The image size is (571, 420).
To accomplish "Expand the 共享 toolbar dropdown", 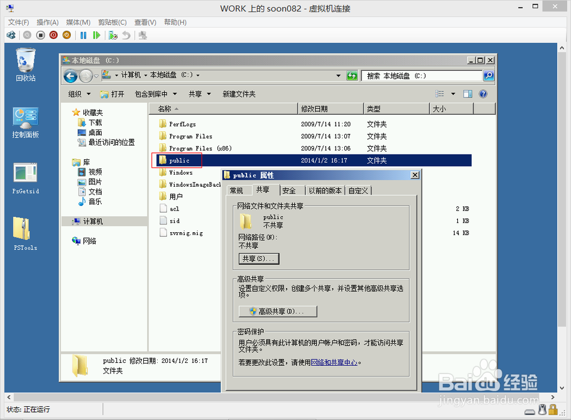I will (209, 94).
